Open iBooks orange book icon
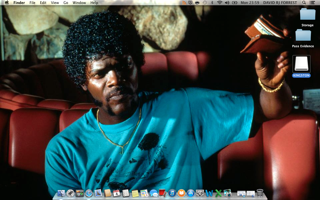This screenshot has width=320, height=200. point(181,193)
